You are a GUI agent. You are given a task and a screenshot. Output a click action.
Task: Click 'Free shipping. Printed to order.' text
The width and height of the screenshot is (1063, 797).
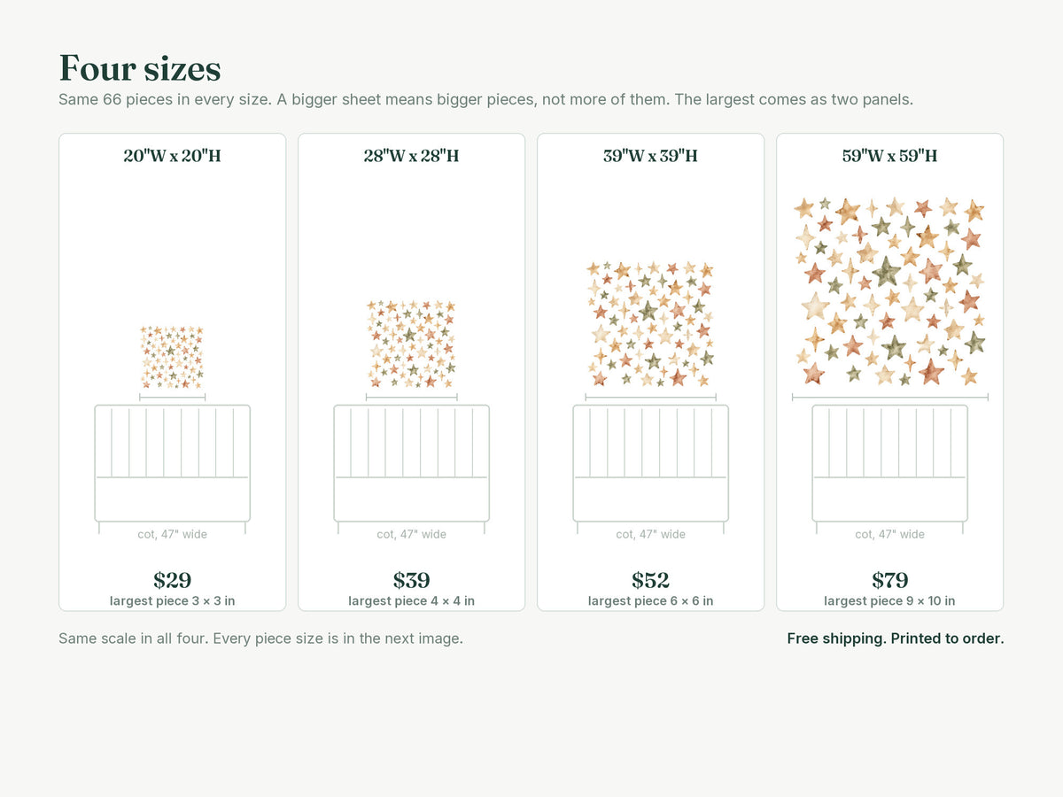point(896,638)
